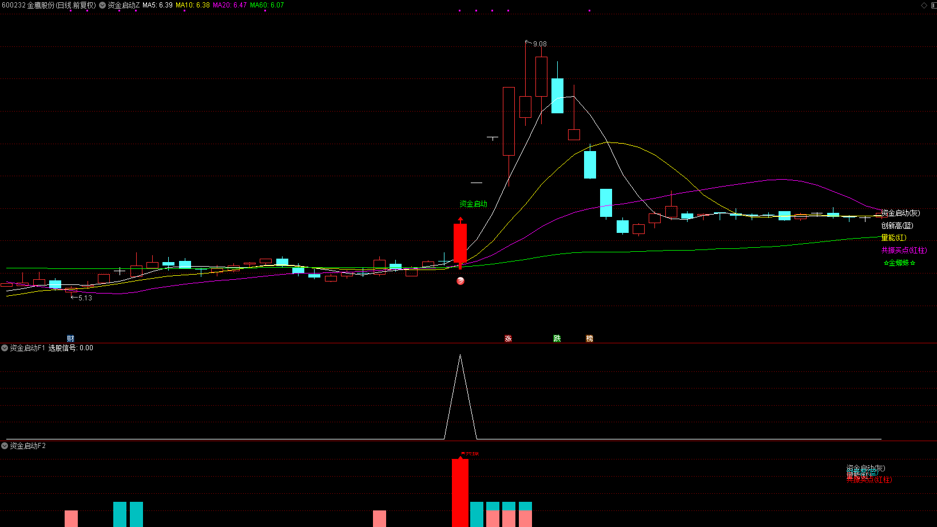The width and height of the screenshot is (937, 527).
Task: Click the magenta 共振买点(红柱) legend label
Action: pos(904,250)
